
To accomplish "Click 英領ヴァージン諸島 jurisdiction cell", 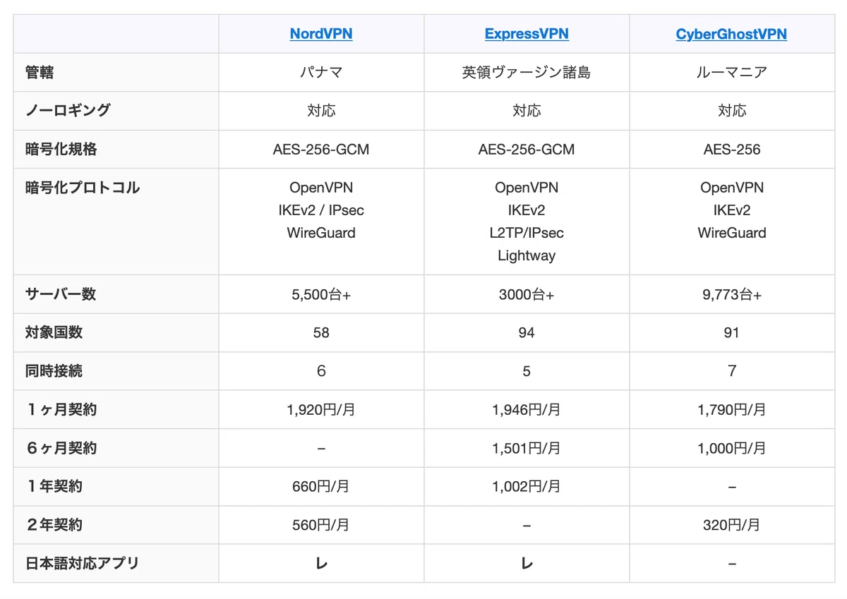I will coord(527,72).
